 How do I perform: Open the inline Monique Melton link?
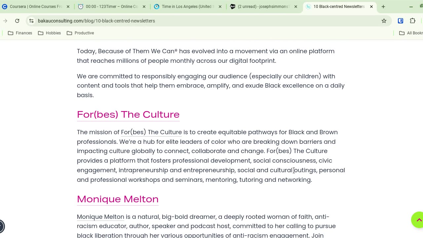(100, 217)
